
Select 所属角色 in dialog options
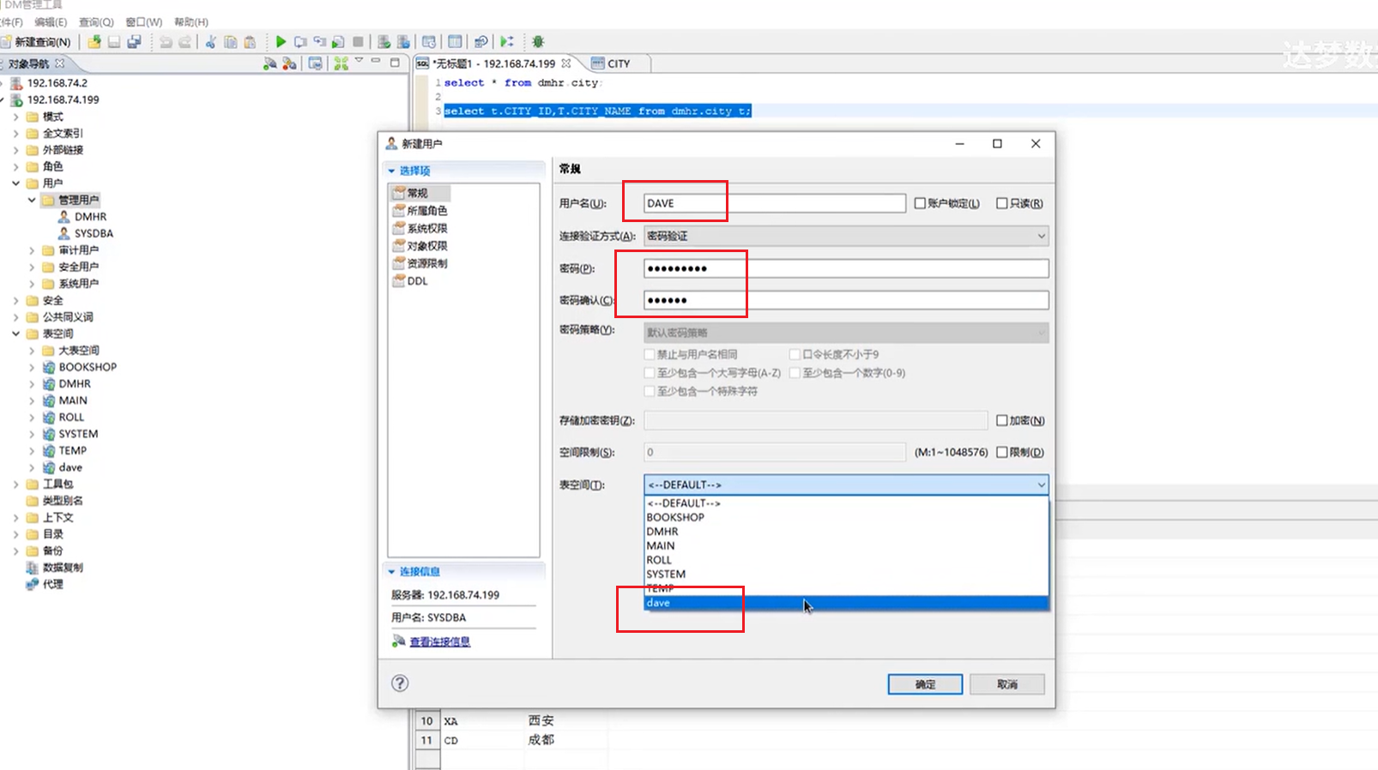tap(426, 210)
